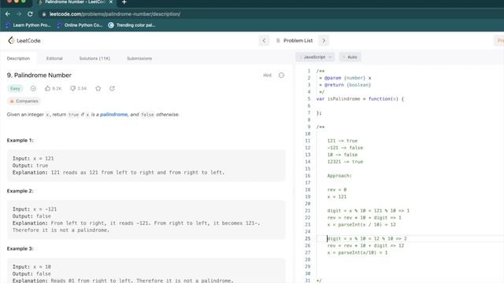The width and height of the screenshot is (504, 283).
Task: Click the Companies tag
Action: click(x=24, y=101)
